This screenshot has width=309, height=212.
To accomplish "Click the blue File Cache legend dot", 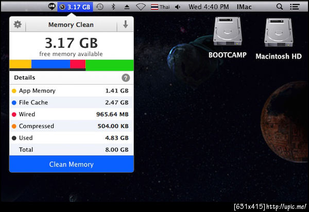I will click(14, 103).
